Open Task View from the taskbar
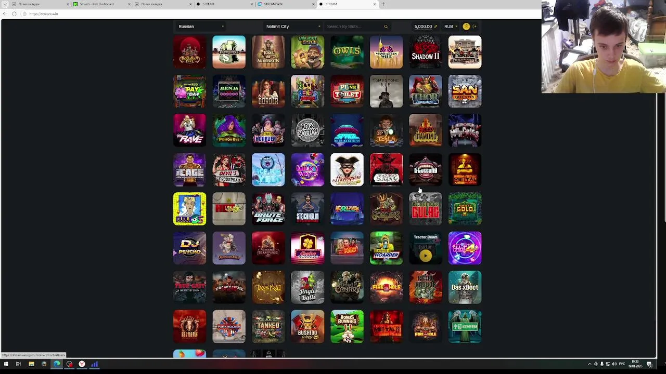Image resolution: width=666 pixels, height=374 pixels. click(18, 364)
